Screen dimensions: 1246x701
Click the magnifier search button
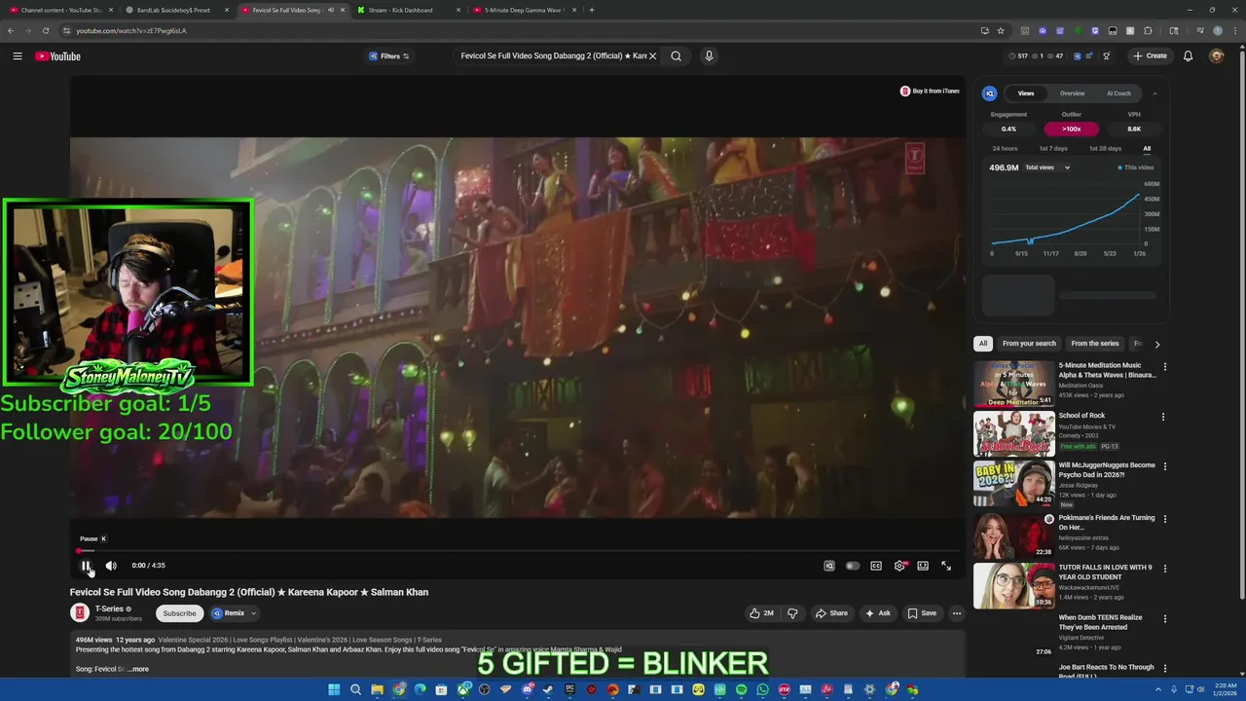tap(676, 56)
